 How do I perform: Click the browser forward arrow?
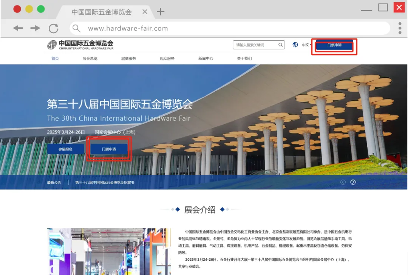35,28
